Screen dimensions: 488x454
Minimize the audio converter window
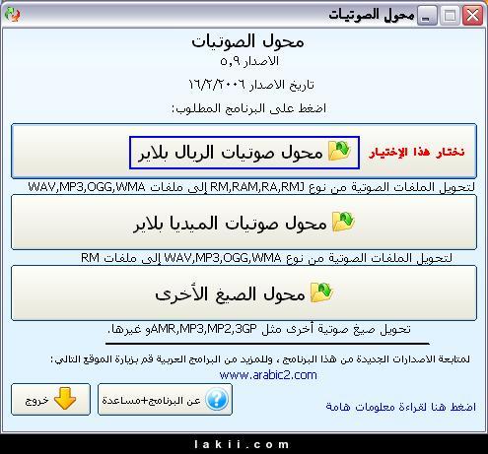point(427,15)
